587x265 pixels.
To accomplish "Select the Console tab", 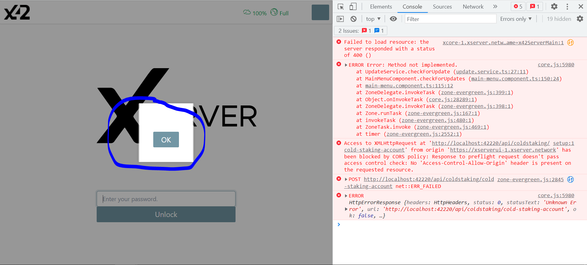I will pyautogui.click(x=412, y=6).
